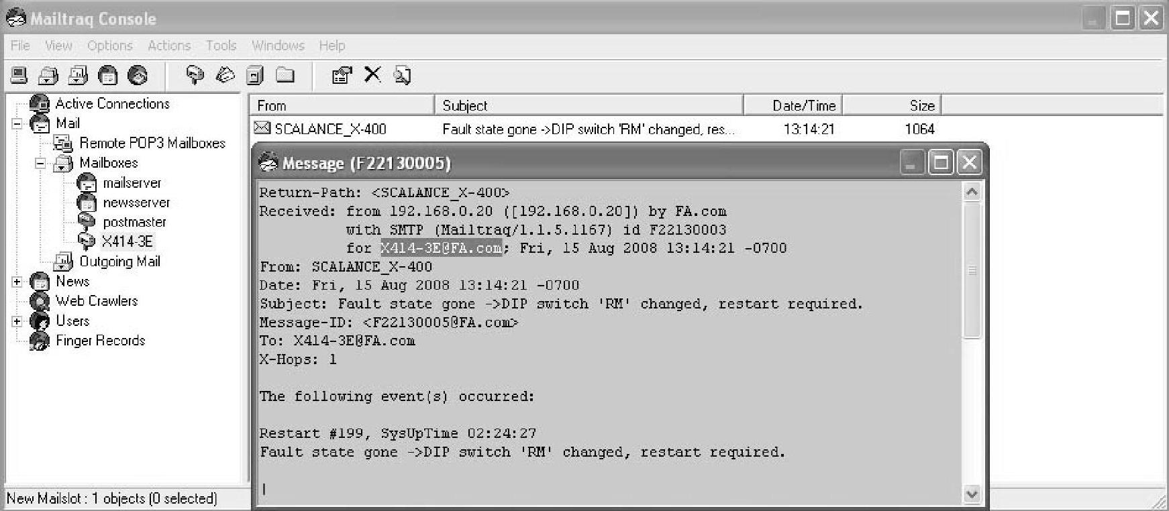
Task: Maximize the Message (F22130005) window
Action: click(941, 162)
